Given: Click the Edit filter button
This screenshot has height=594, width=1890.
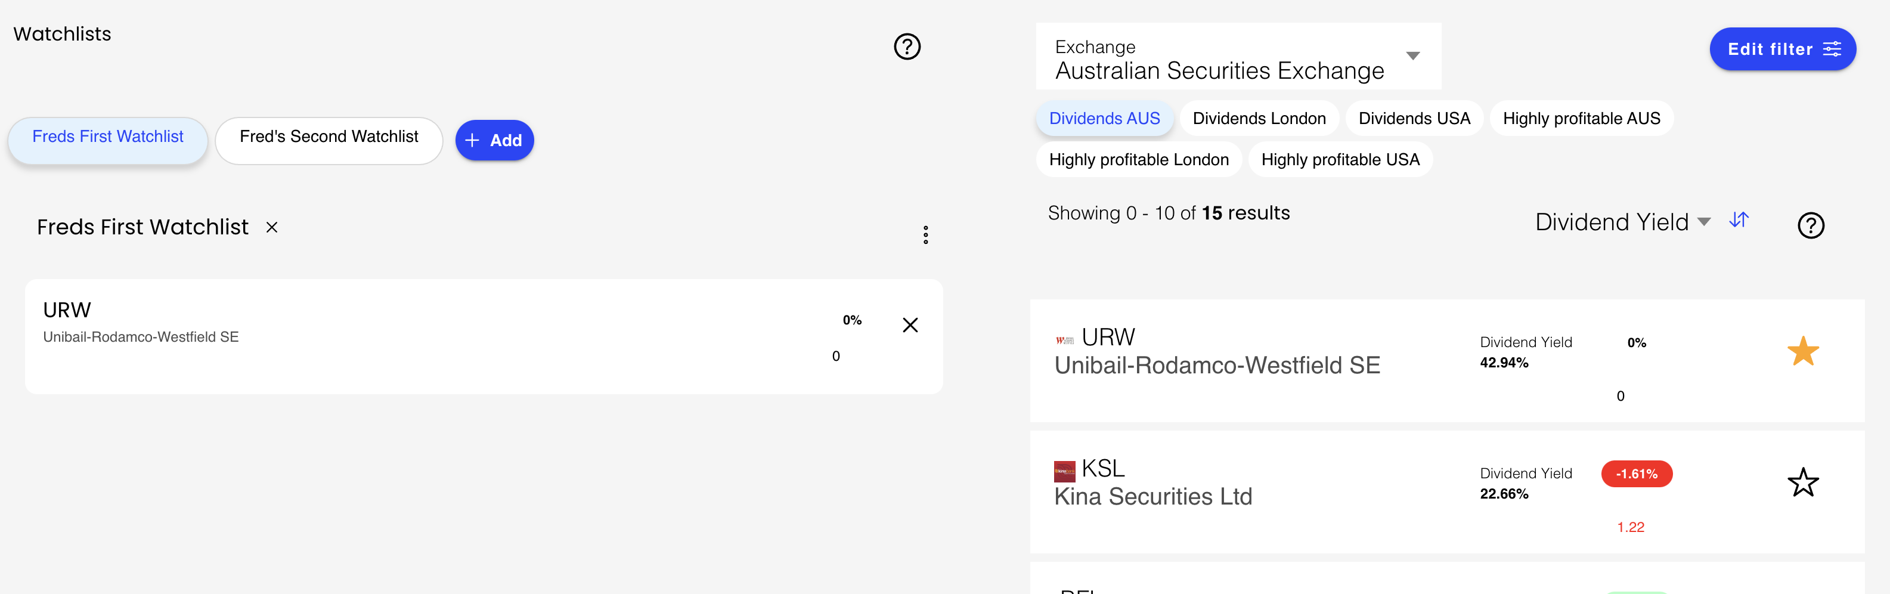Looking at the screenshot, I should click(x=1782, y=49).
